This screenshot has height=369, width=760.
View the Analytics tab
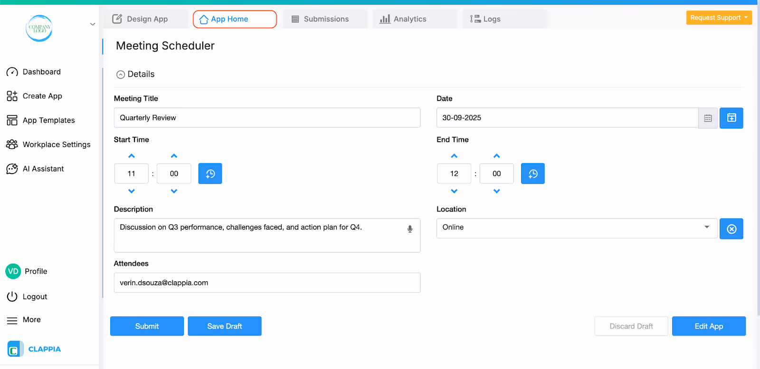pyautogui.click(x=415, y=19)
